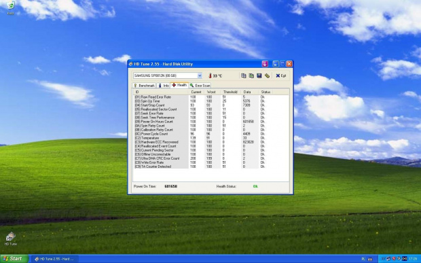Open the Recycle Bin desktop icon
Image resolution: width=421 pixels, height=263 pixels.
[x=10, y=7]
